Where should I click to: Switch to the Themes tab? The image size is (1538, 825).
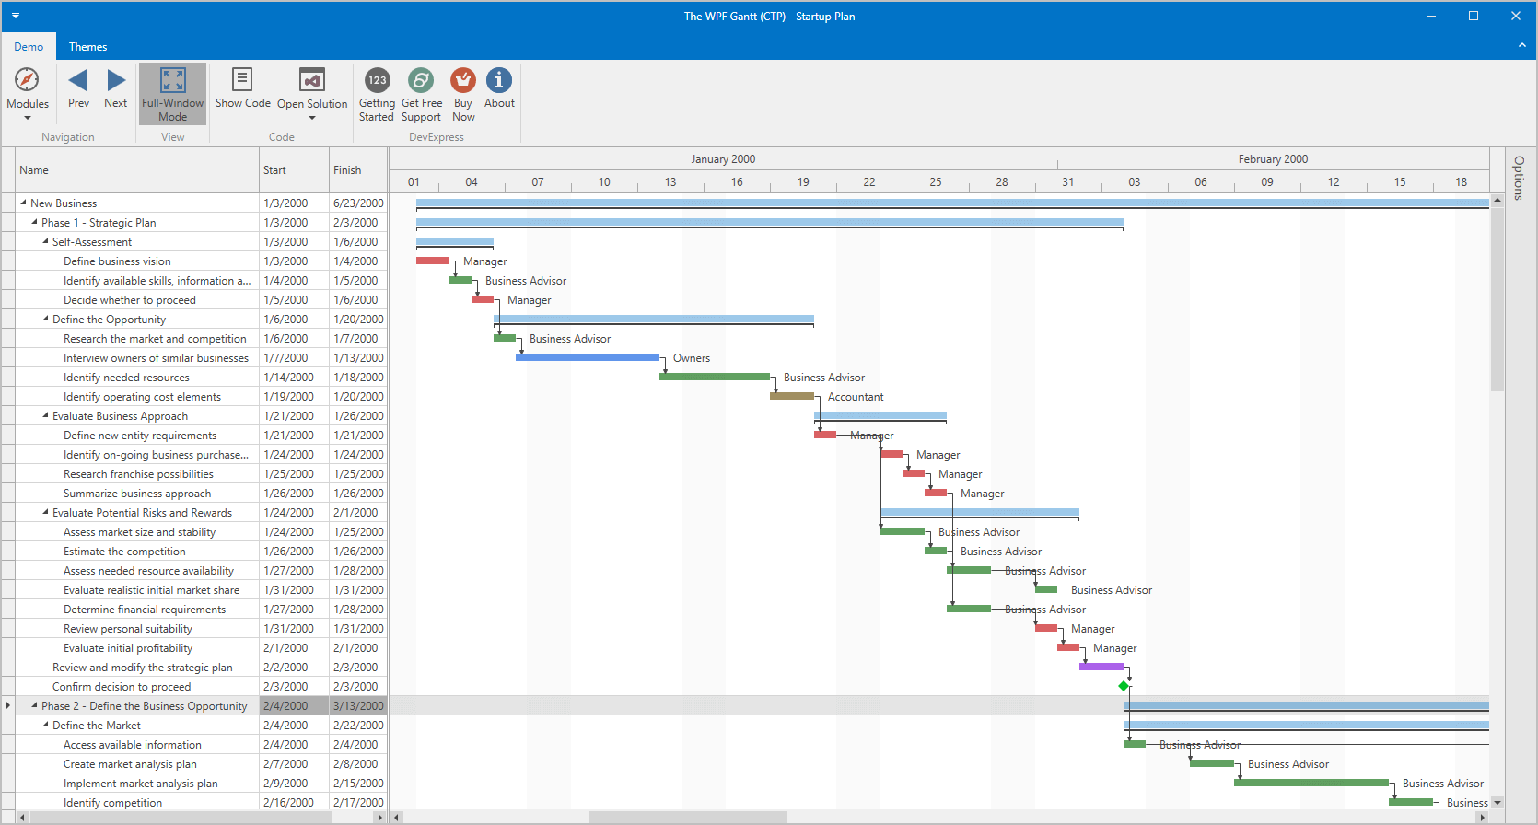[x=87, y=47]
